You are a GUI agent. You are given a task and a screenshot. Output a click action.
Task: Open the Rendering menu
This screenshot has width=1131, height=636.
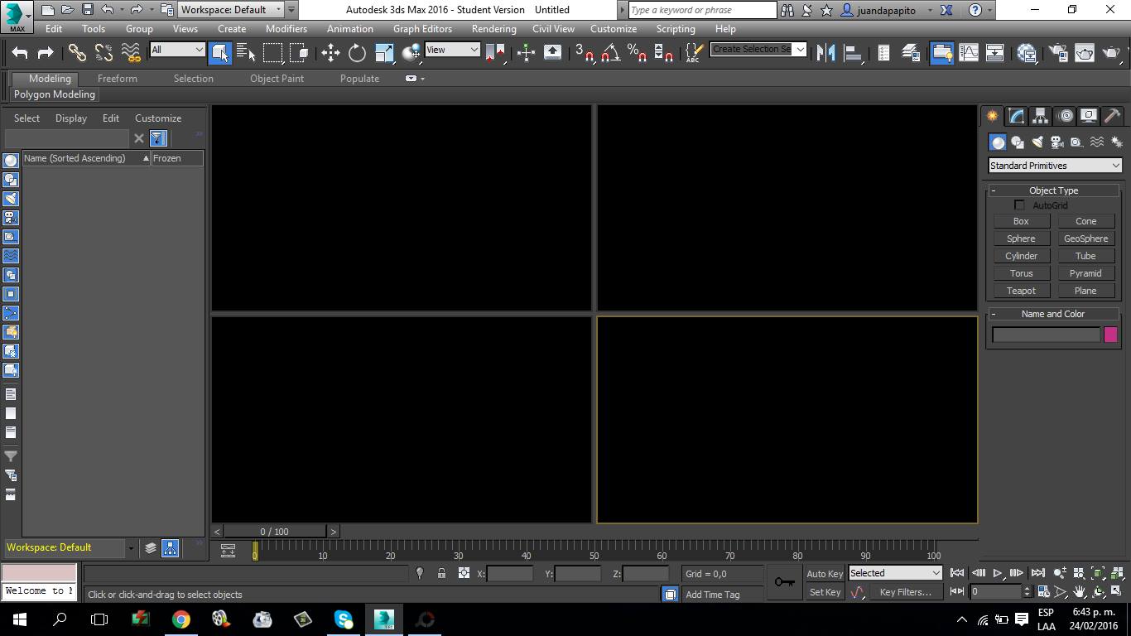pos(493,28)
